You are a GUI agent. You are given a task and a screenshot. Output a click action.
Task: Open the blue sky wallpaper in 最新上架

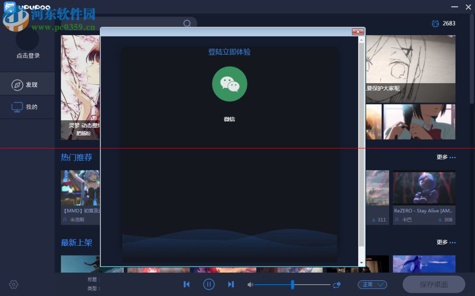click(x=424, y=264)
